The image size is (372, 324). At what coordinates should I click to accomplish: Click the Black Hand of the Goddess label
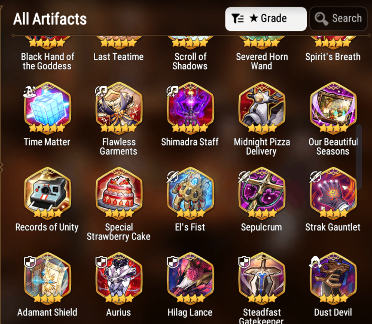47,61
